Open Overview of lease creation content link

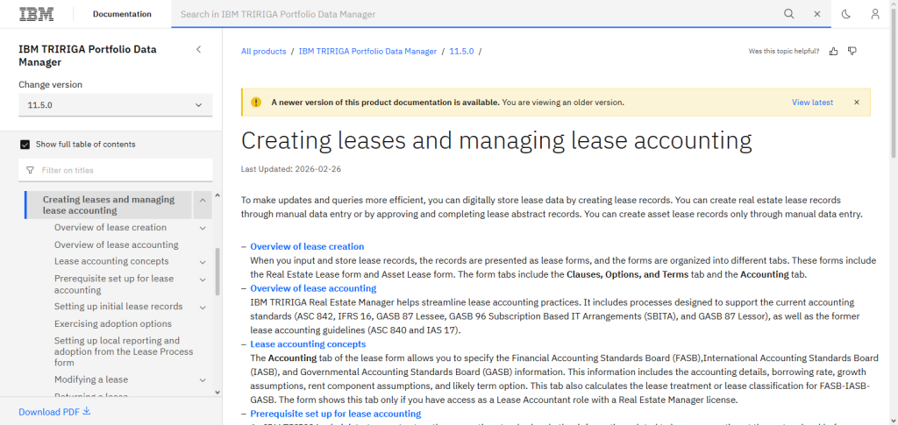(x=307, y=246)
